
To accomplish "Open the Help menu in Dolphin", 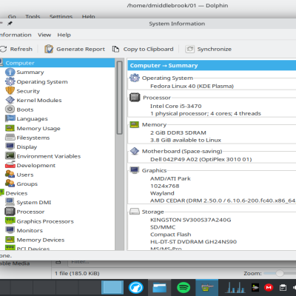I will point(88,16).
